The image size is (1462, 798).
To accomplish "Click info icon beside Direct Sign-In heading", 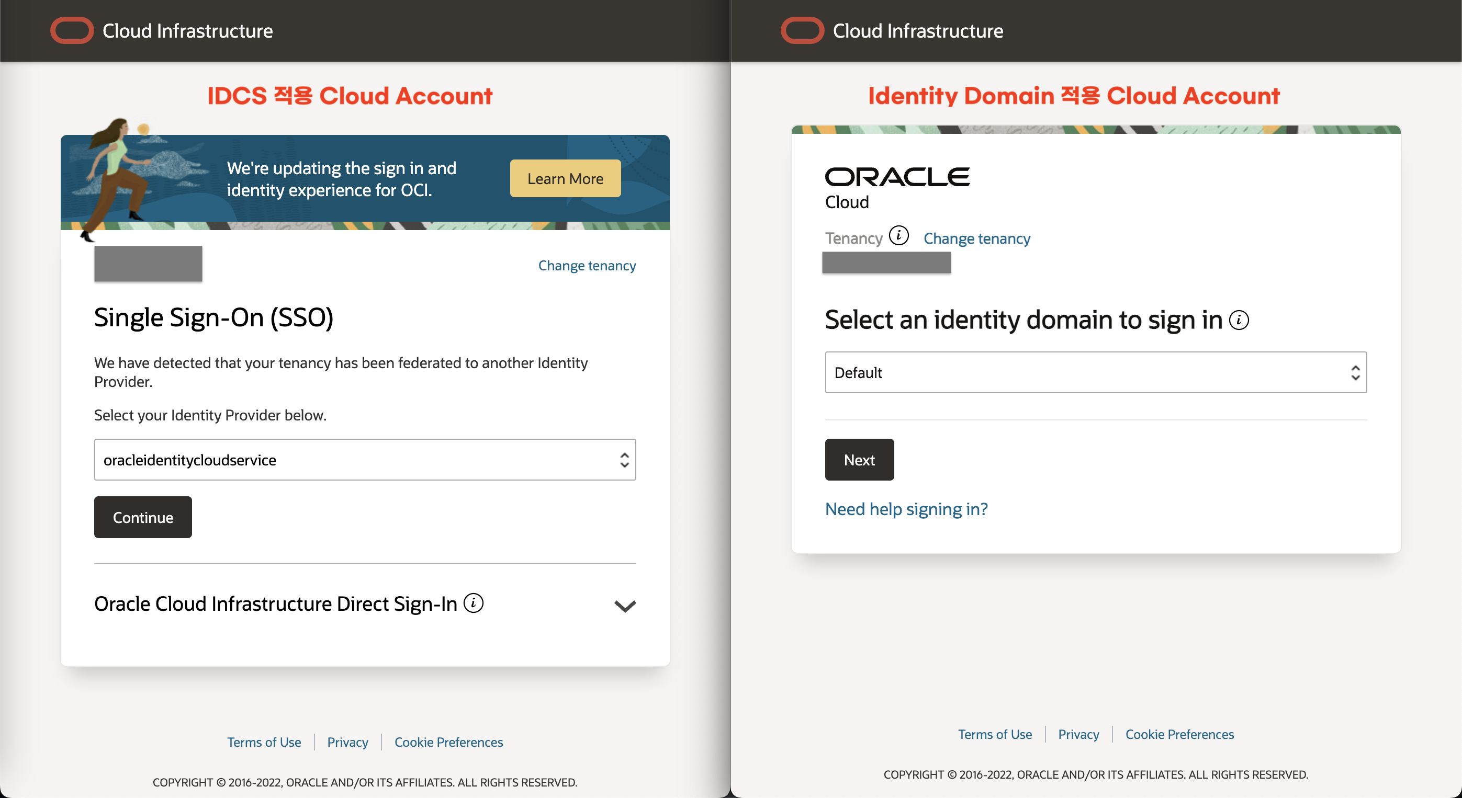I will tap(474, 603).
